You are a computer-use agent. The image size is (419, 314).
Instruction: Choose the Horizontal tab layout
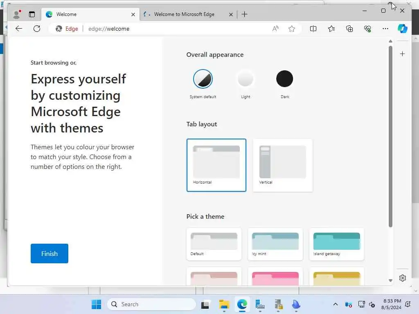[x=216, y=165]
